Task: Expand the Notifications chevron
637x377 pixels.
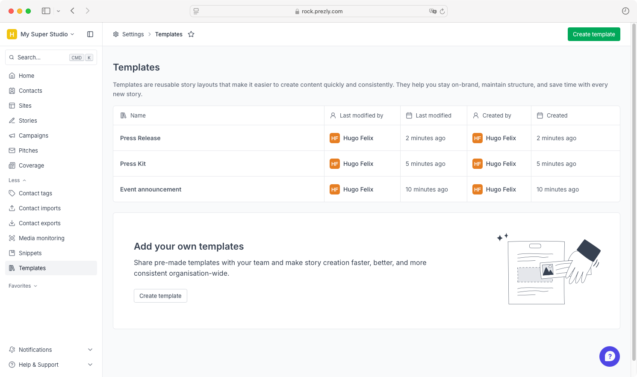Action: pyautogui.click(x=90, y=350)
